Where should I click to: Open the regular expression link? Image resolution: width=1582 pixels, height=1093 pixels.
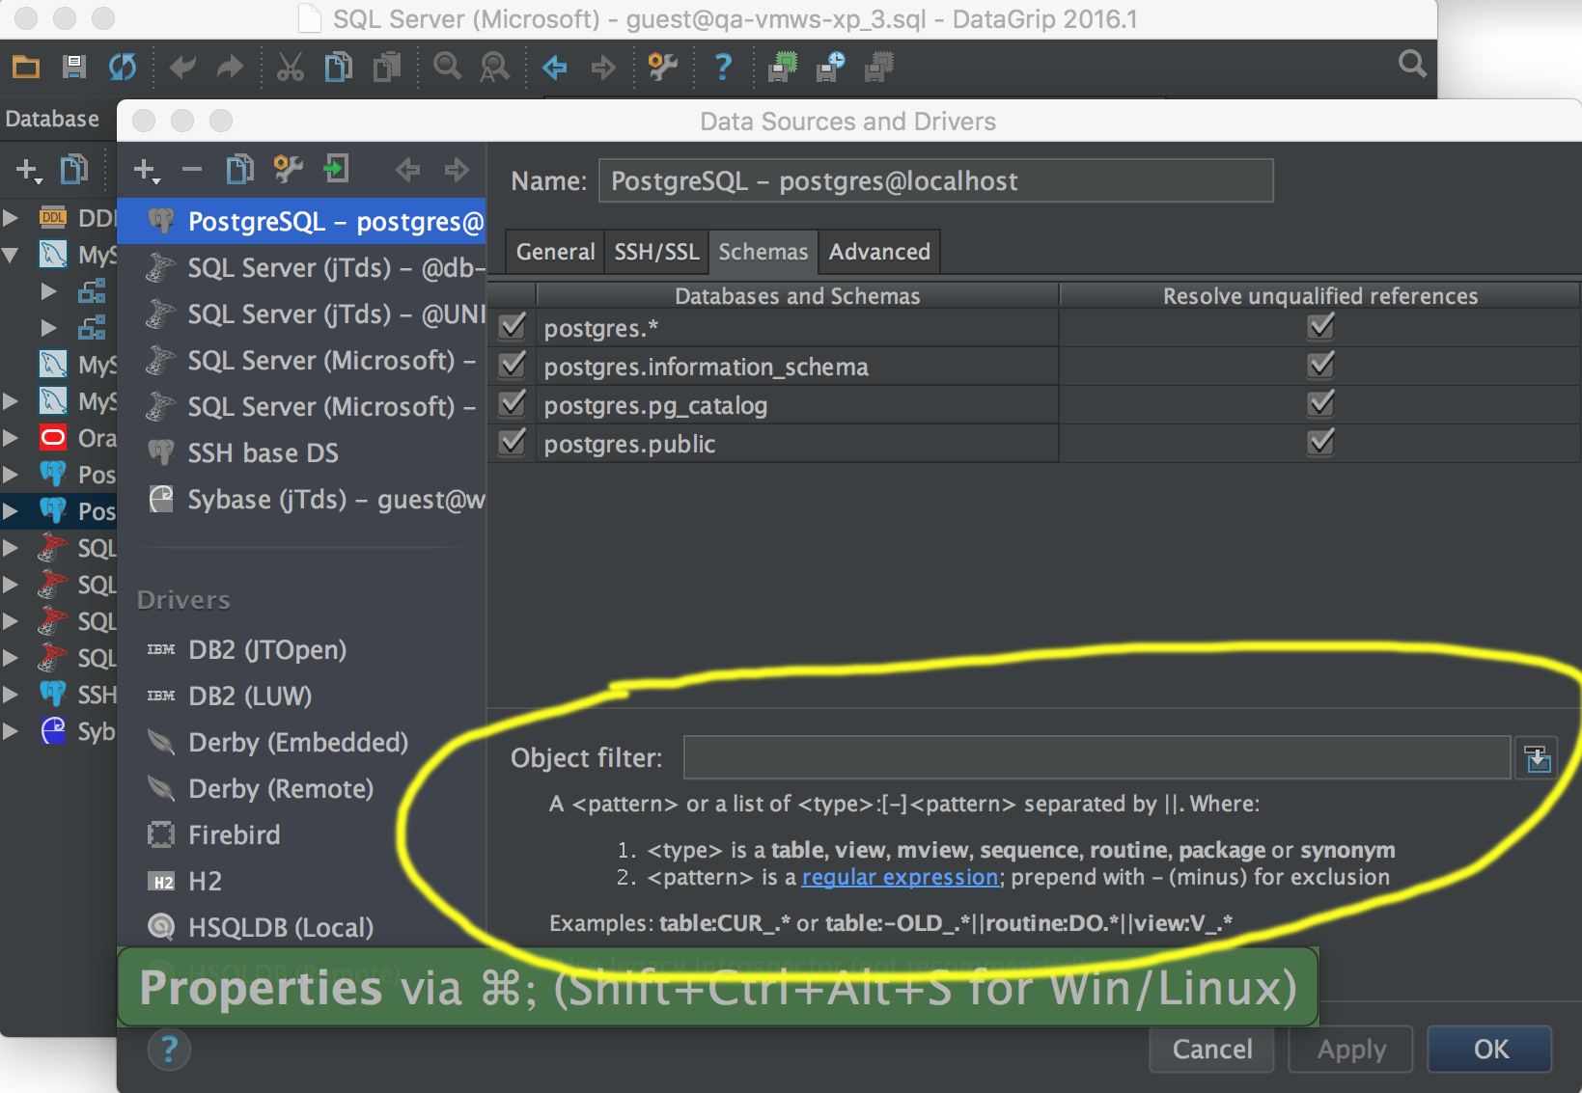click(x=900, y=877)
